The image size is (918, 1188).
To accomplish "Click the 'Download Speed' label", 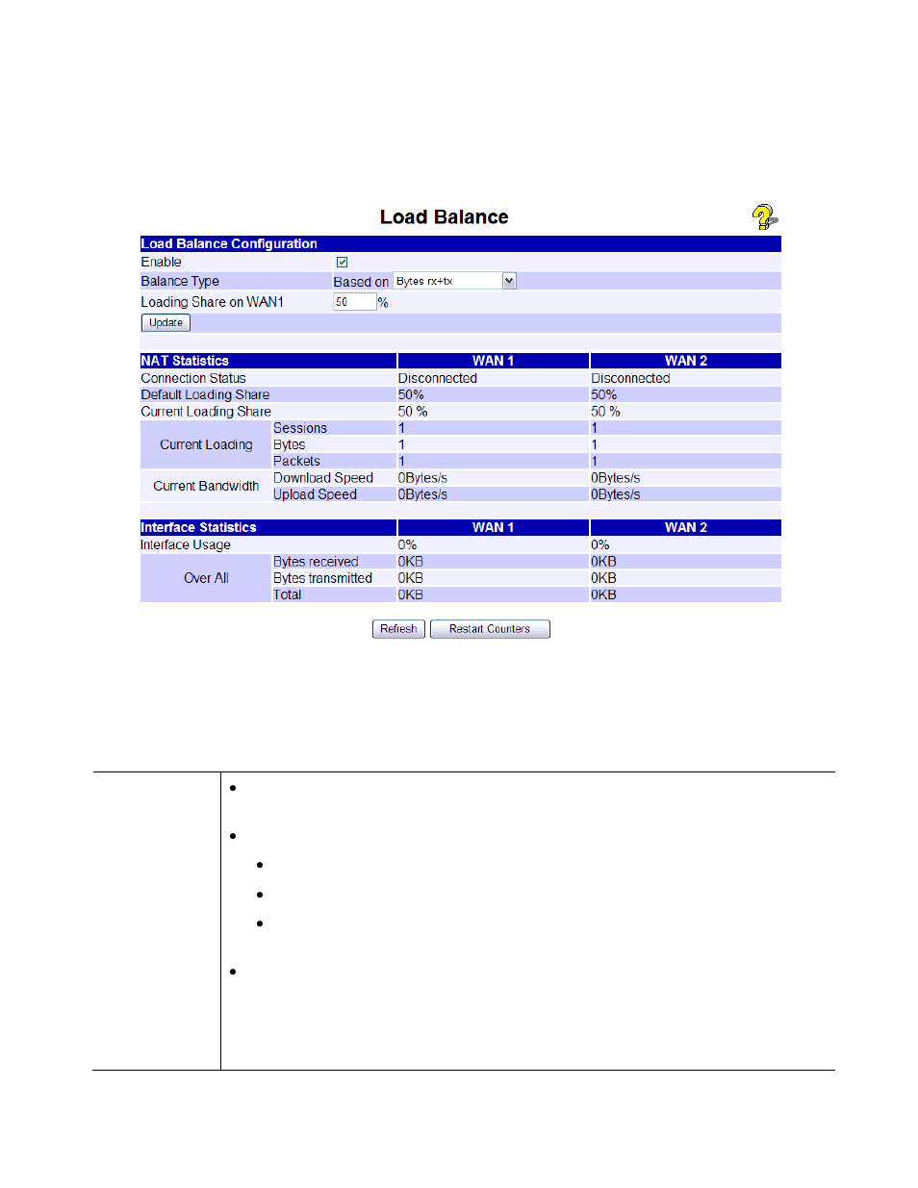I will point(323,478).
